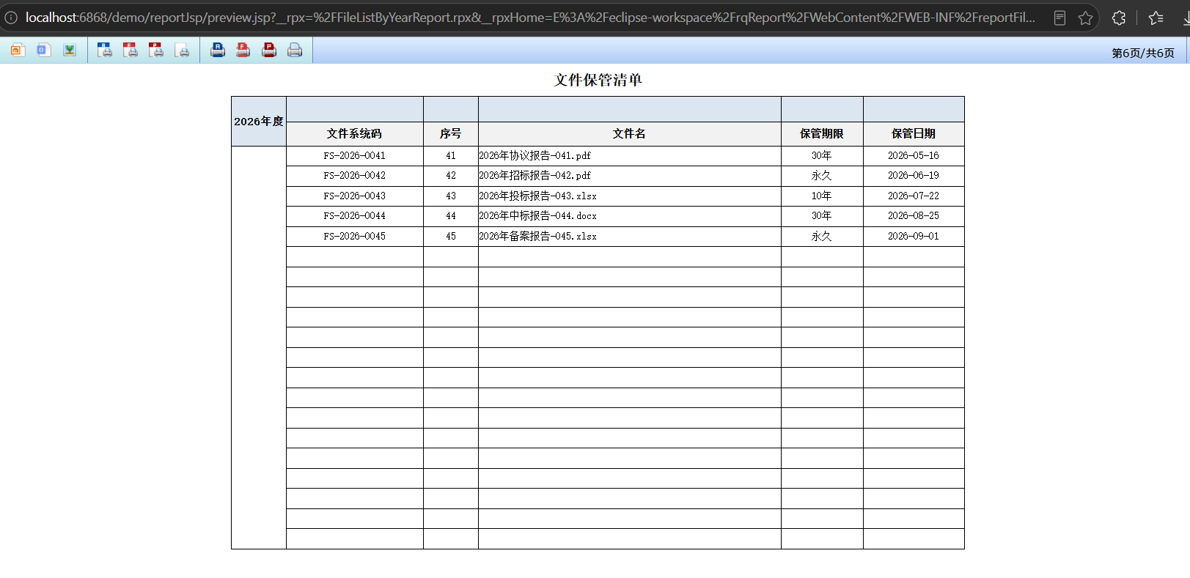Click the '10年' retention period cell
The width and height of the screenshot is (1190, 578).
point(822,196)
